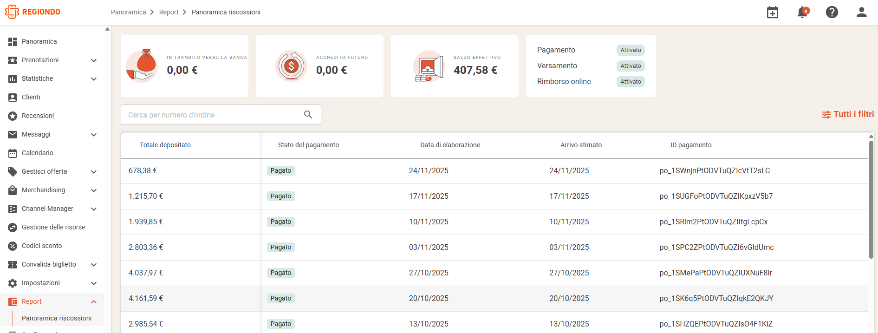Image resolution: width=878 pixels, height=333 pixels.
Task: Expand the Statistiche submenu
Action: tap(94, 79)
